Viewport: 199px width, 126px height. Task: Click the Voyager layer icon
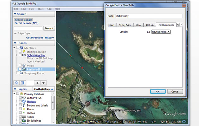coord(24,101)
